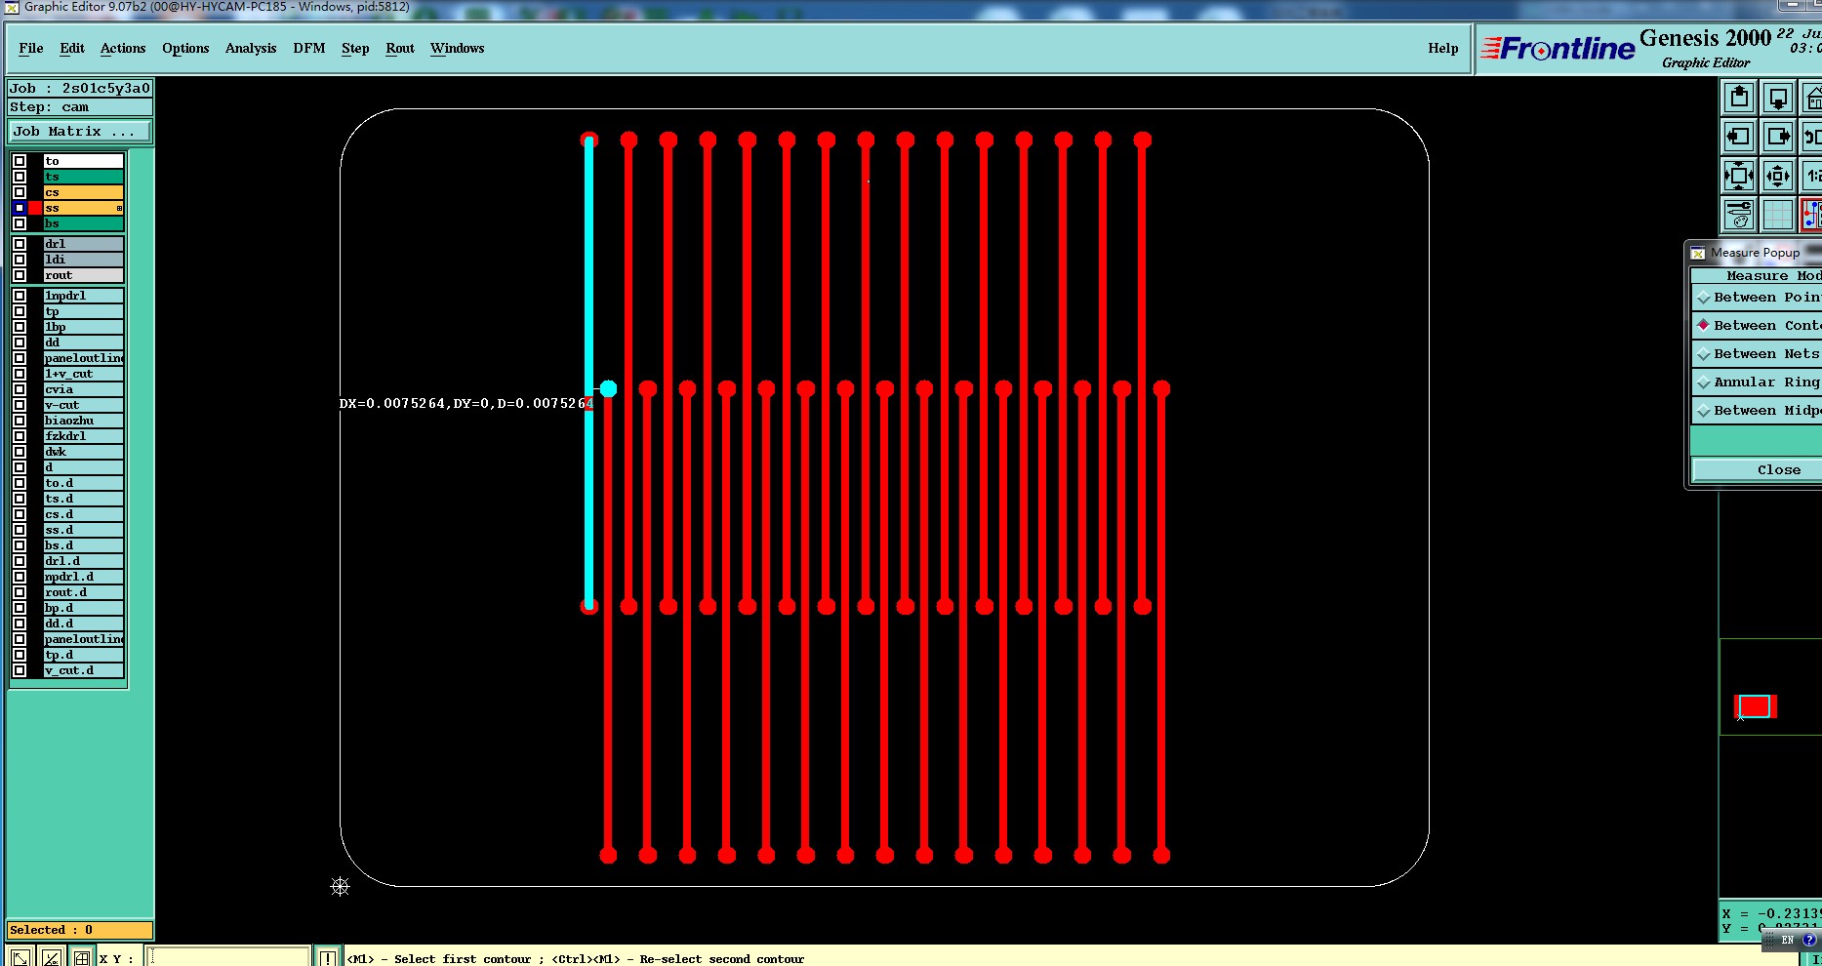Click the 1:1 scale zoom icon
Screen dimensions: 1822x966
tap(1812, 176)
